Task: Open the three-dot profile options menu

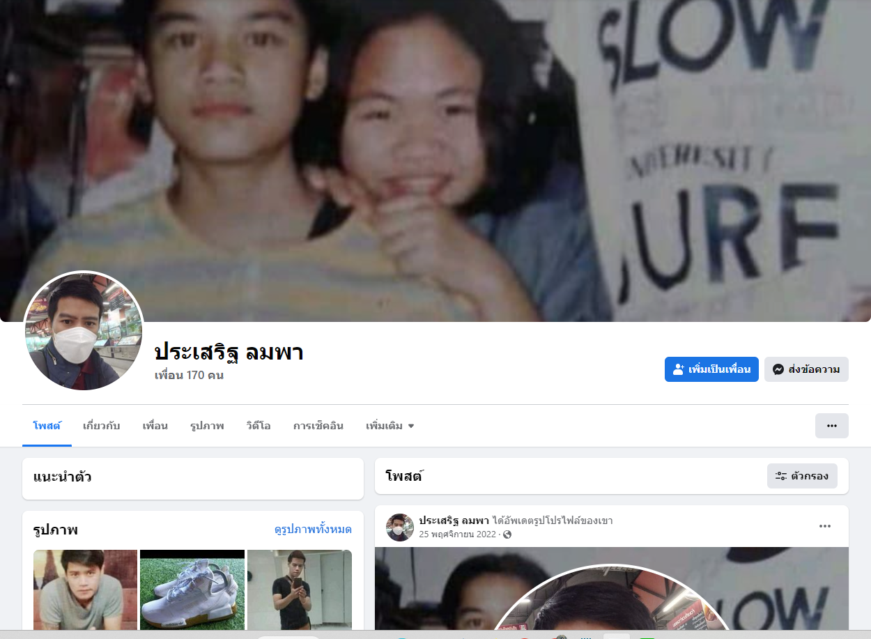Action: click(832, 426)
